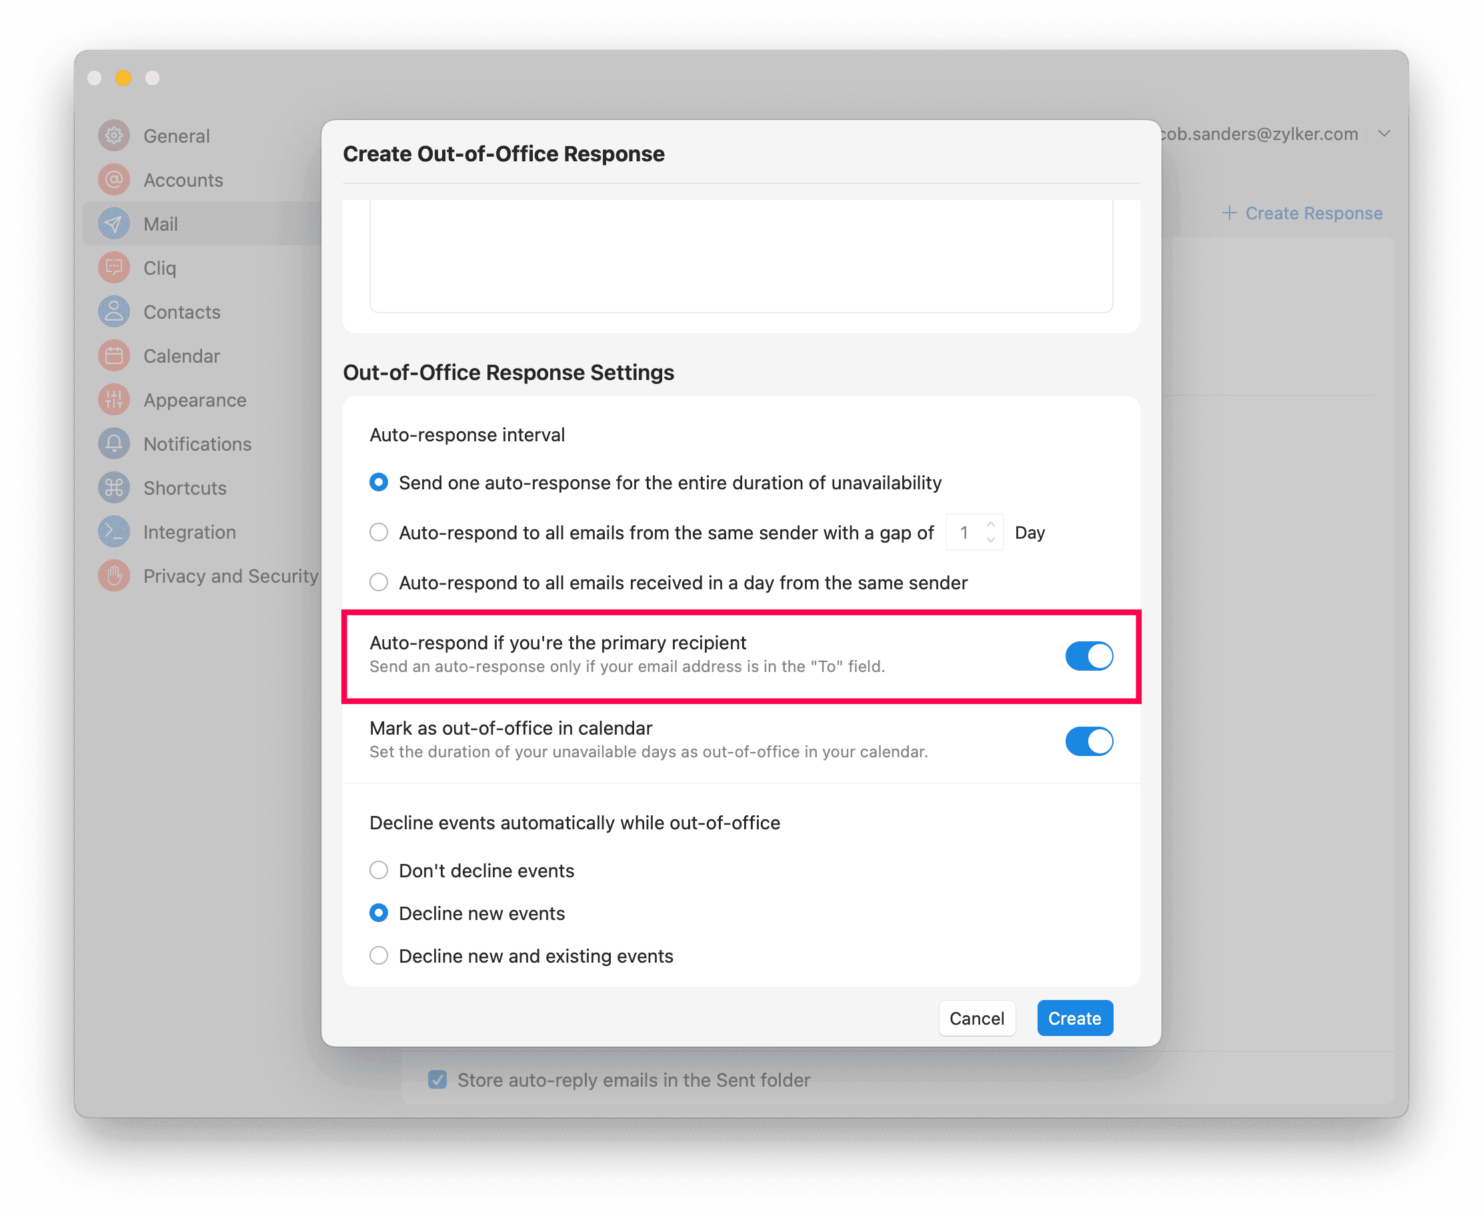Image resolution: width=1483 pixels, height=1216 pixels.
Task: Select the Accounts @ icon
Action: (114, 180)
